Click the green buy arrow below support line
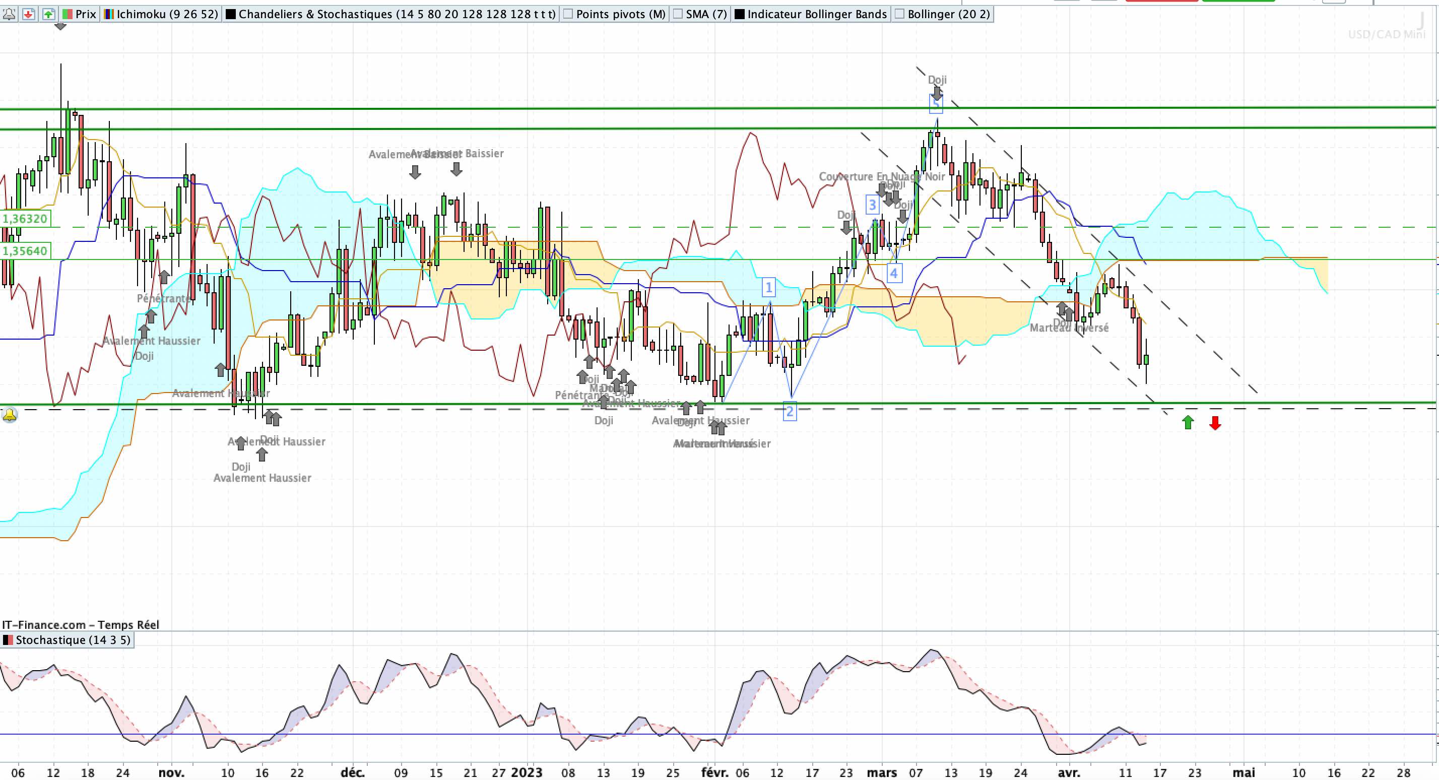 tap(1188, 422)
